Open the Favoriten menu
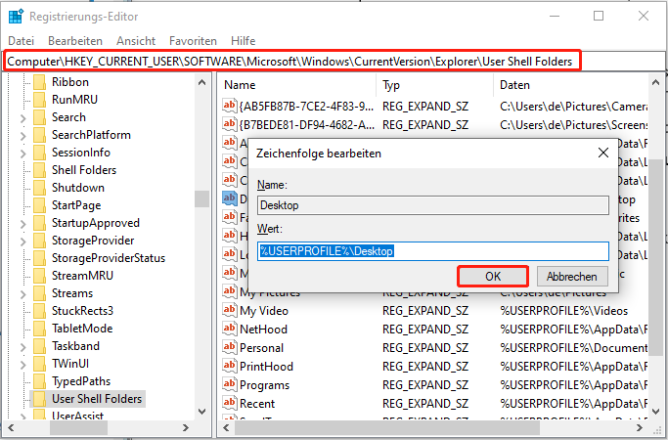This screenshot has width=668, height=440. click(193, 40)
